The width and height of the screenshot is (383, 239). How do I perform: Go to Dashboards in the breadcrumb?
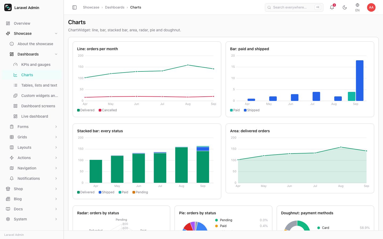[x=115, y=7]
